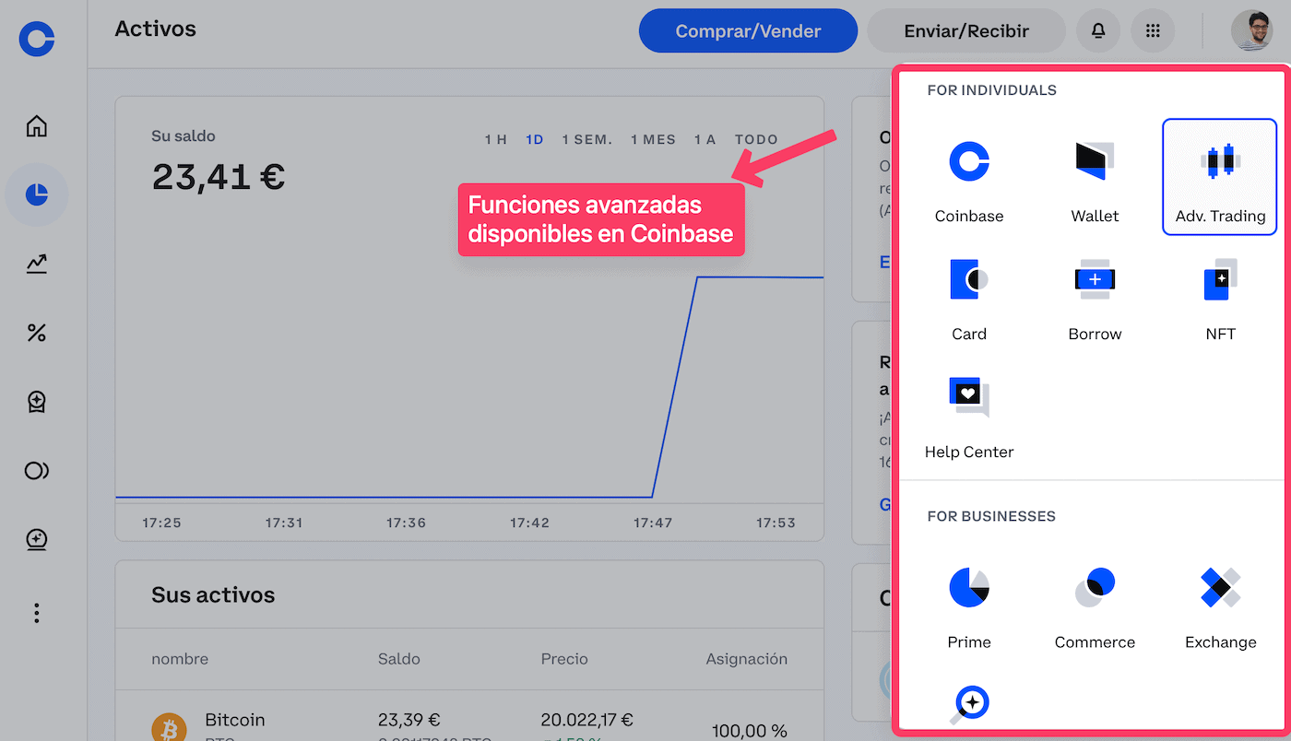Click the Coinbase logo in the sidebar
This screenshot has width=1291, height=741.
point(37,39)
